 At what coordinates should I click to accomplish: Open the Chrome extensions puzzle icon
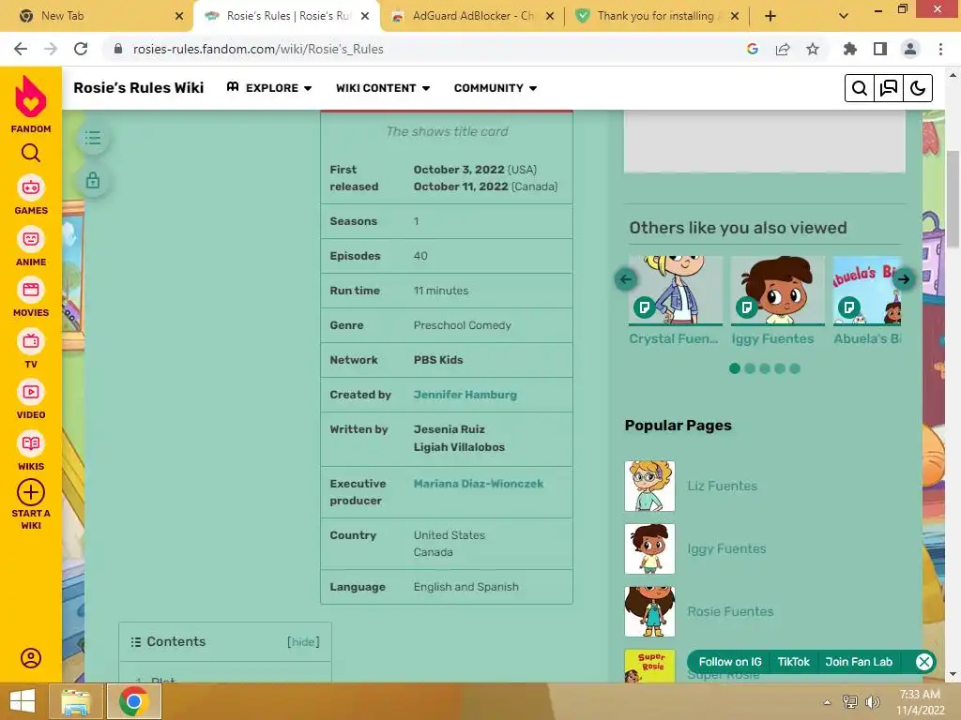point(850,49)
